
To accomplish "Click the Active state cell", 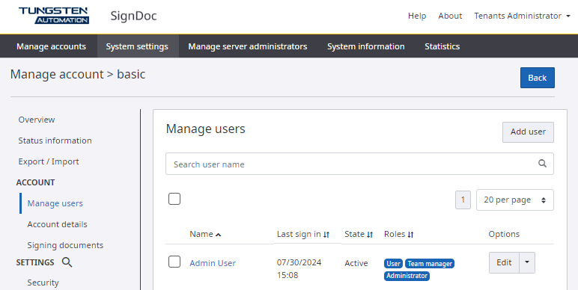I will click(356, 263).
